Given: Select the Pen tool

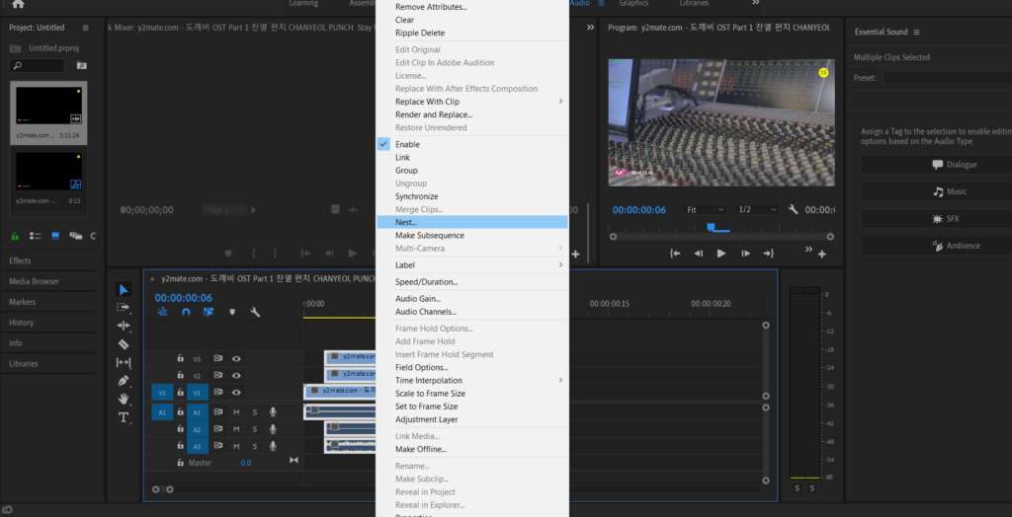Looking at the screenshot, I should click(124, 381).
